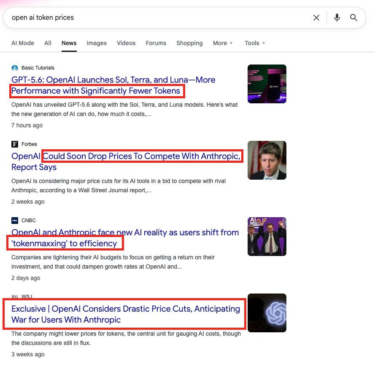Image resolution: width=375 pixels, height=369 pixels.
Task: Click the WSJ favicon icon
Action: pos(15,297)
